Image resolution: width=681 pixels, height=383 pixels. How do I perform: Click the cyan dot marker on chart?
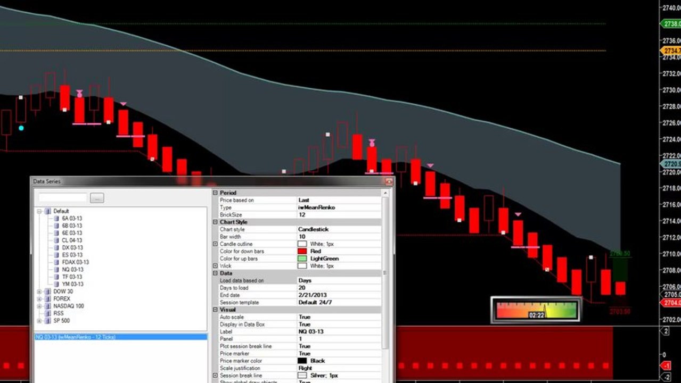click(21, 128)
